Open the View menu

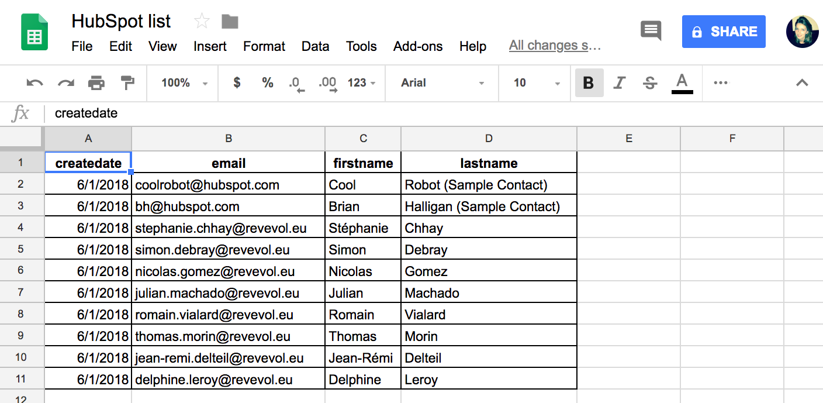pos(162,46)
